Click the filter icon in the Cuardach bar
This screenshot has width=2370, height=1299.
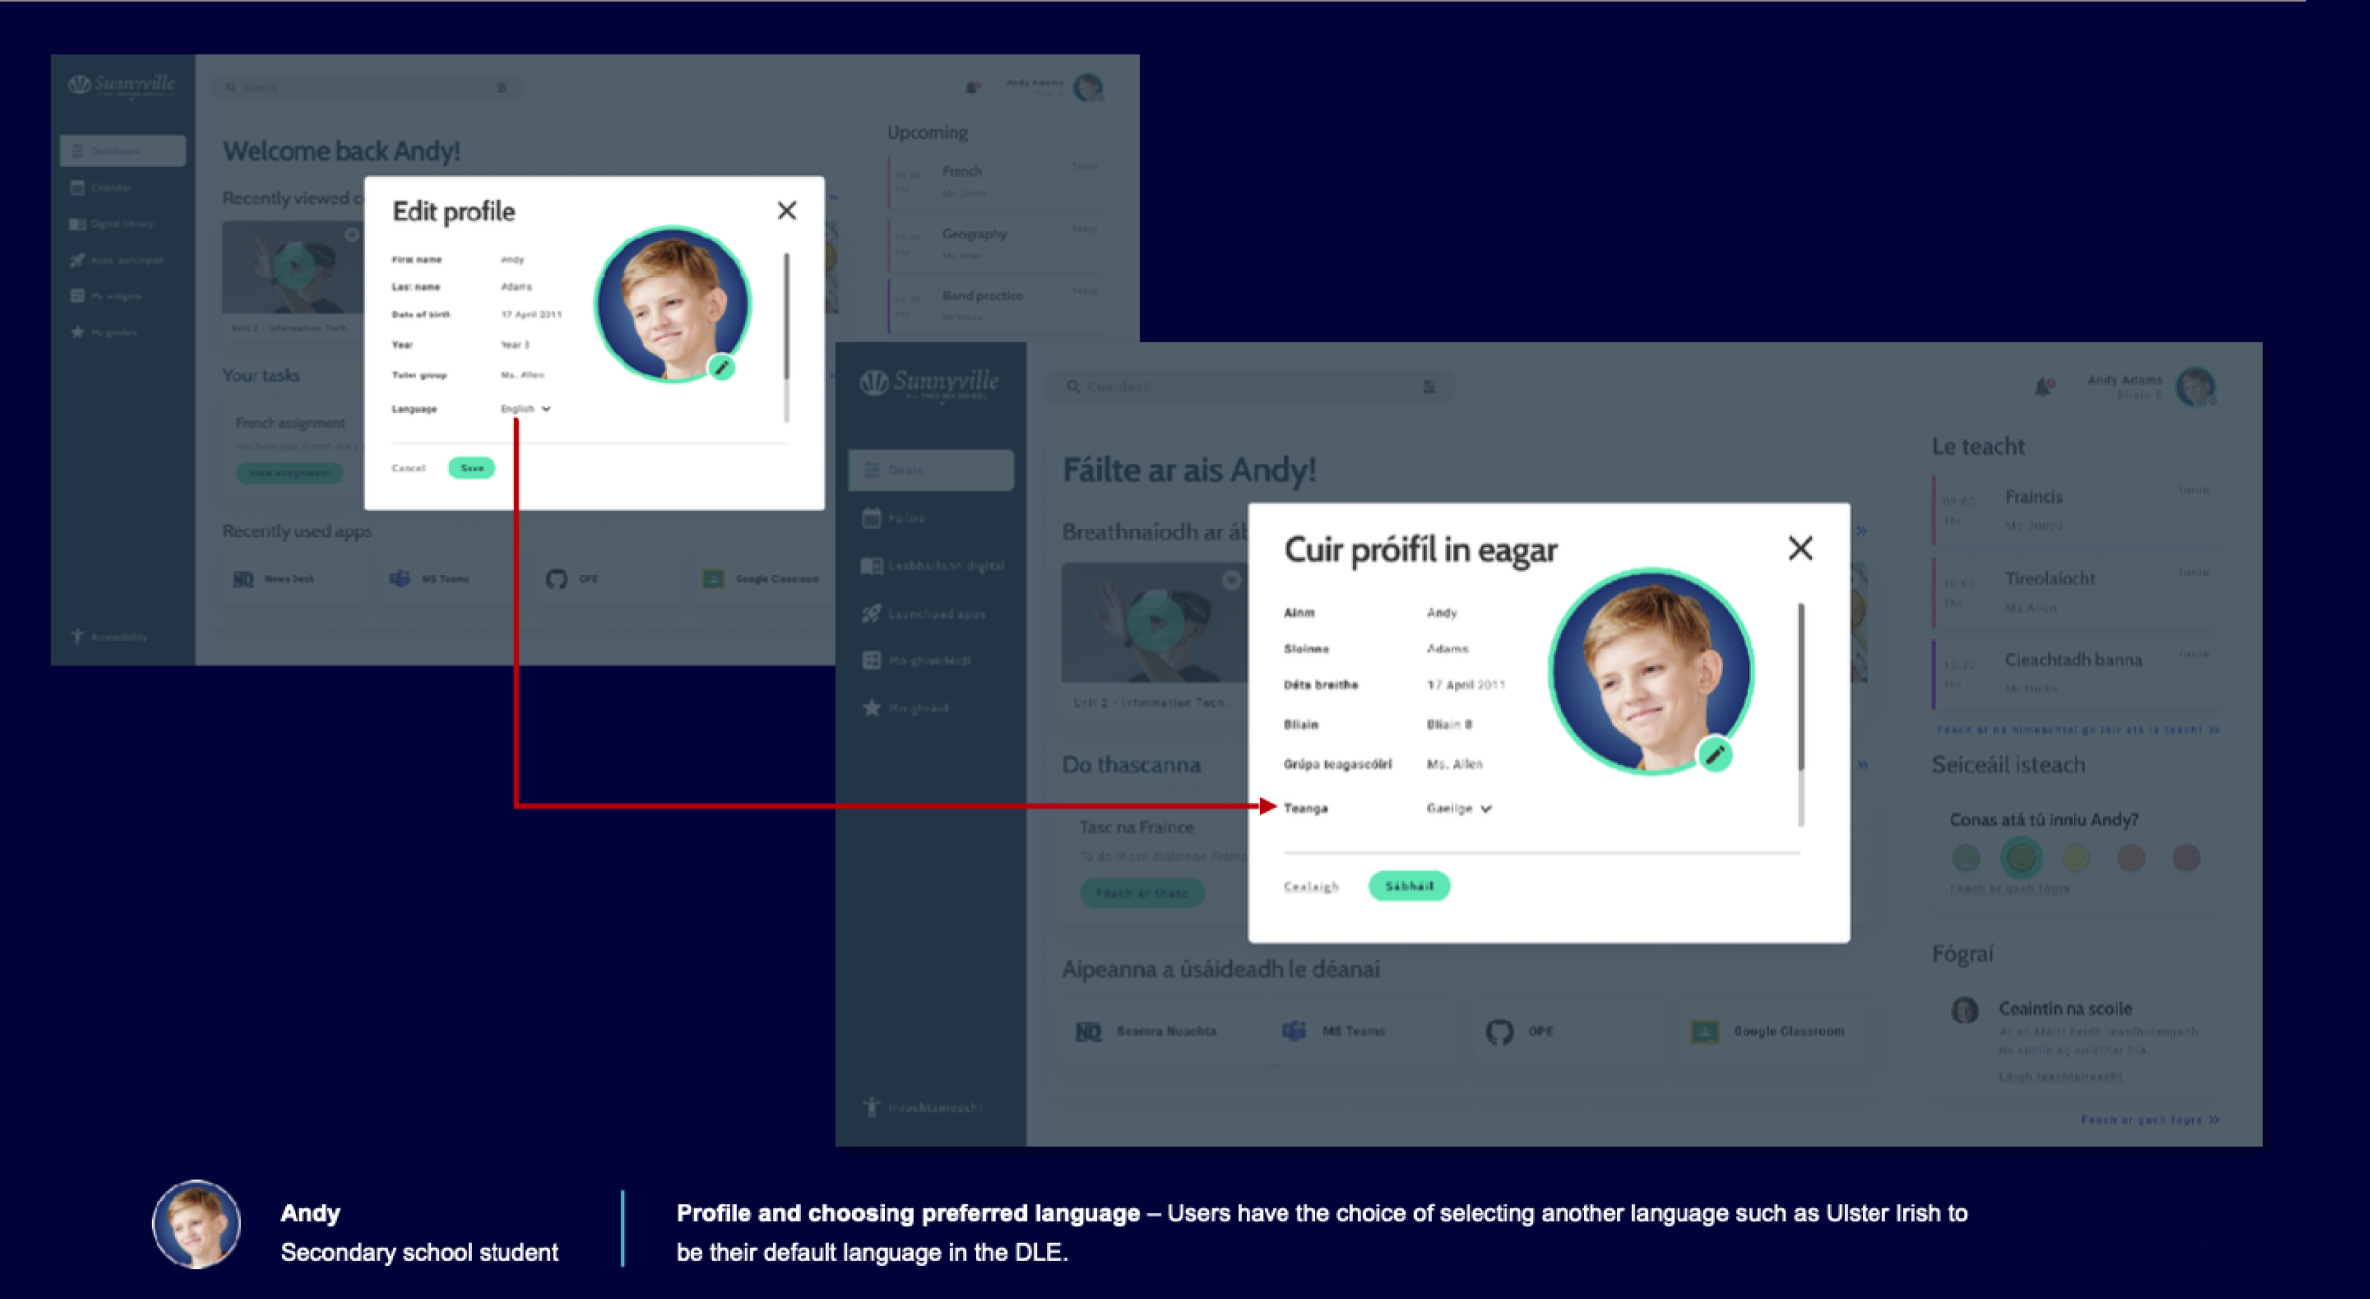click(x=1429, y=387)
